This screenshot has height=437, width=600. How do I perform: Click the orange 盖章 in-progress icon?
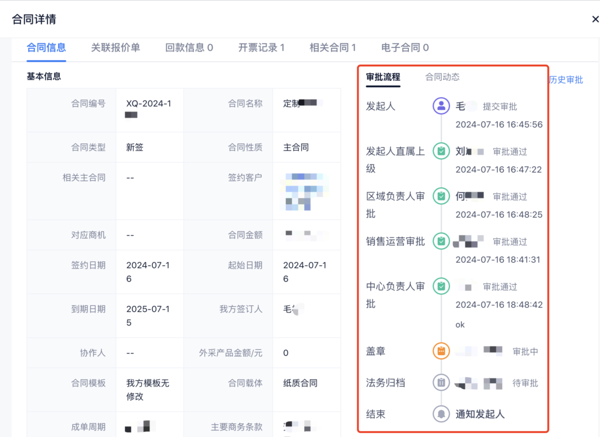(x=441, y=351)
